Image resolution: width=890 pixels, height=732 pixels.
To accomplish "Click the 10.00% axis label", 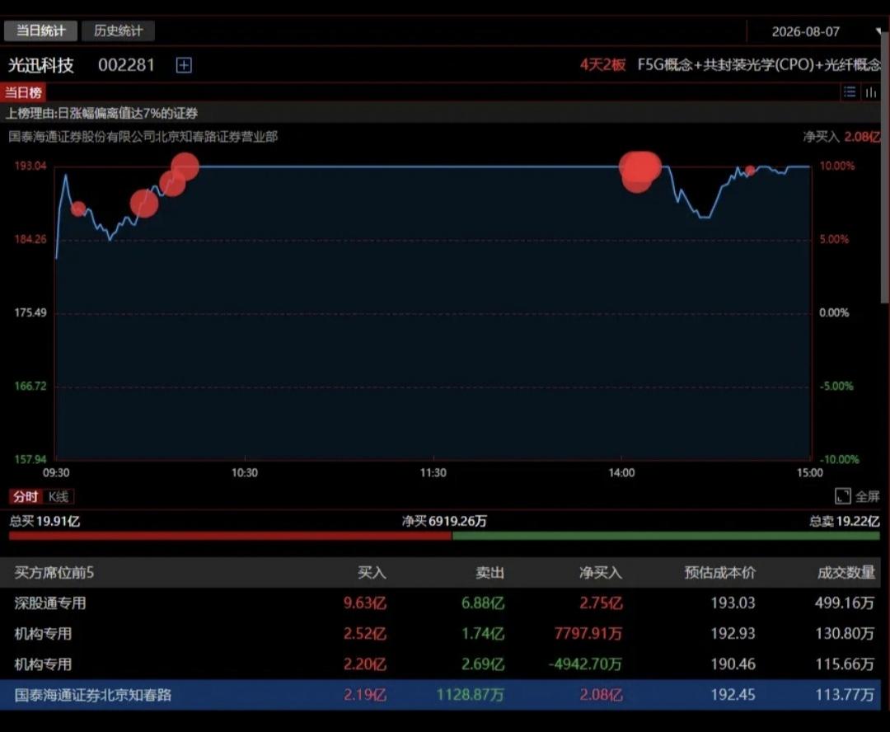I will [836, 166].
